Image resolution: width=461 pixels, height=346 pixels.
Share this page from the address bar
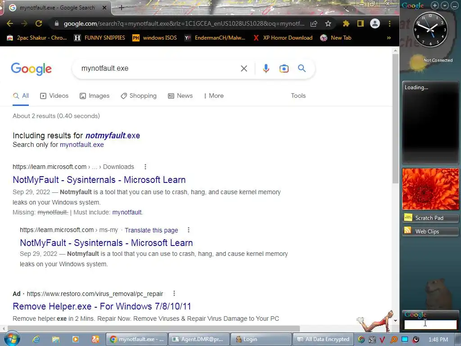[x=314, y=23]
